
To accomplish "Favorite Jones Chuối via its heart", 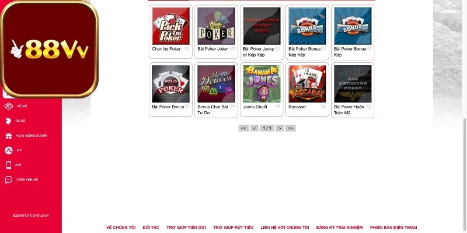I will pyautogui.click(x=278, y=107).
